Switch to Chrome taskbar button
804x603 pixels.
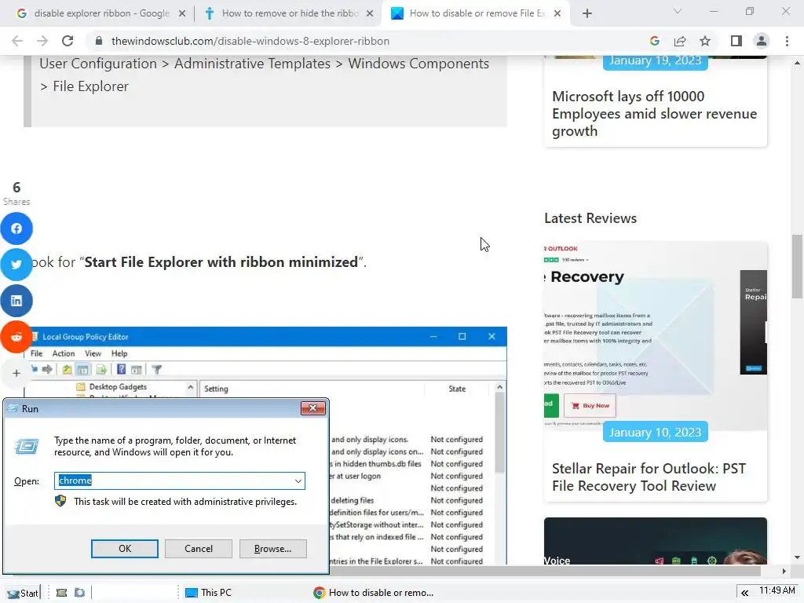tap(375, 593)
